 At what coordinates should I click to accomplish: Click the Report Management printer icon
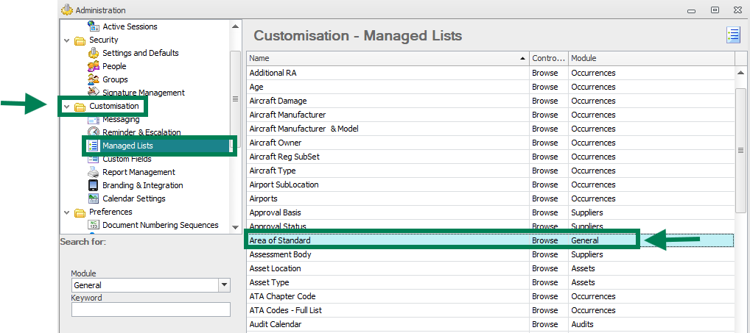click(x=94, y=172)
